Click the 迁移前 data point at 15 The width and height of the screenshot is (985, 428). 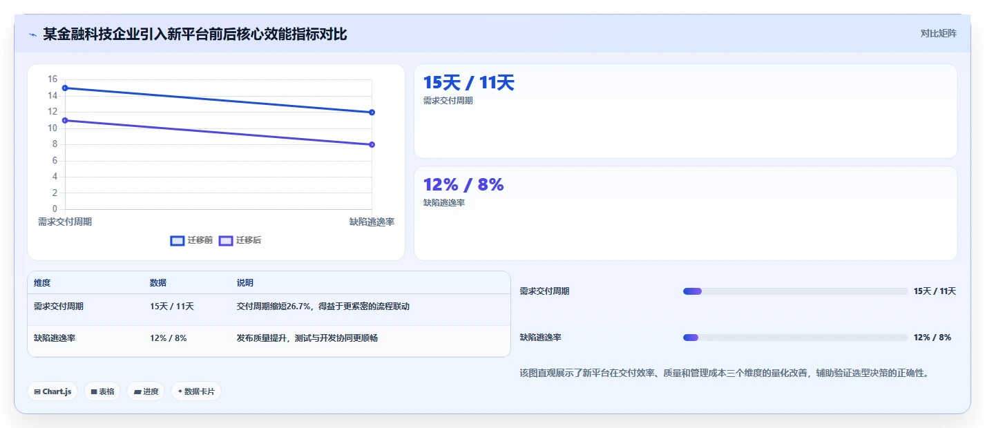(x=65, y=88)
